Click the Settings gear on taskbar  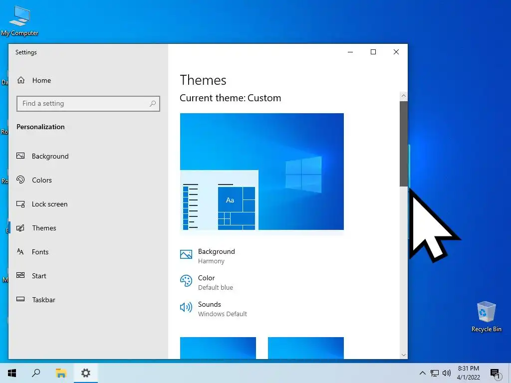[x=86, y=373]
